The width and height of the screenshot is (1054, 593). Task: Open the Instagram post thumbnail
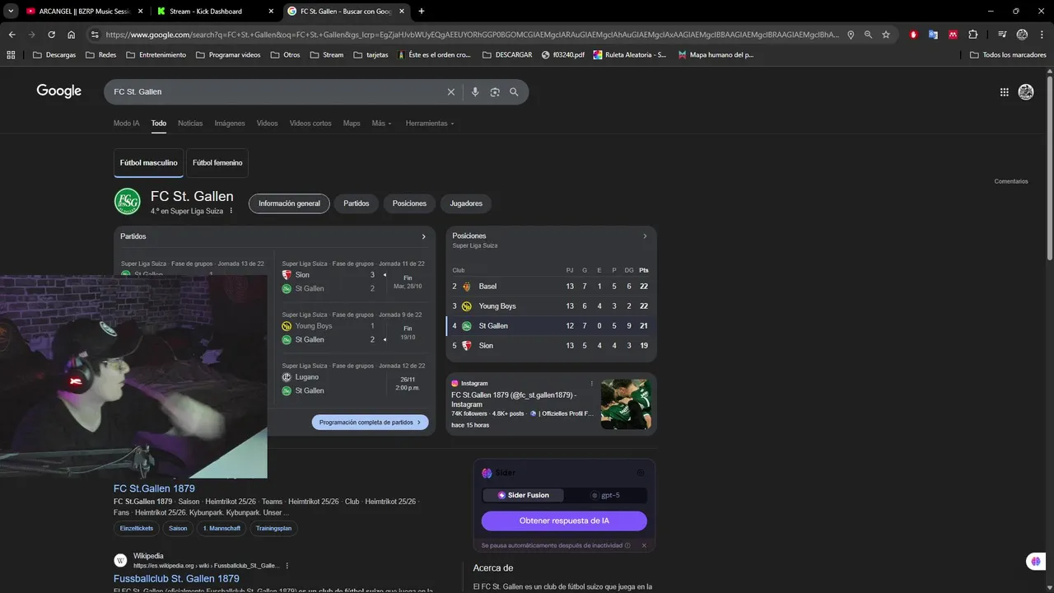point(626,404)
